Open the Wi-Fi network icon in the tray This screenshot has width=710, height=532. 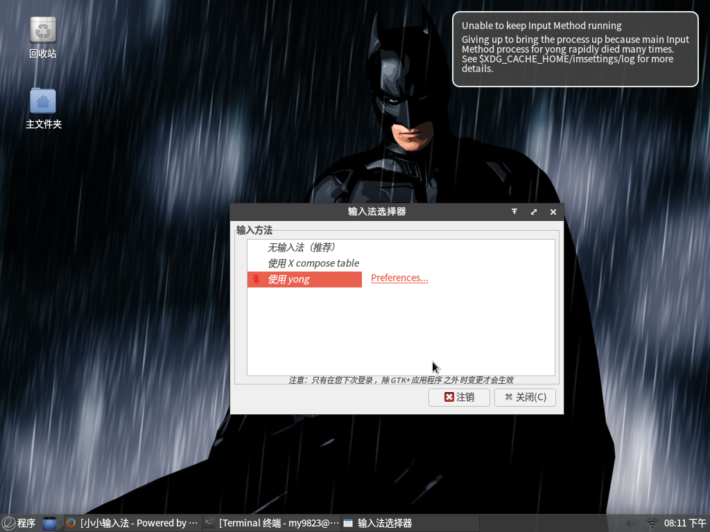[652, 524]
